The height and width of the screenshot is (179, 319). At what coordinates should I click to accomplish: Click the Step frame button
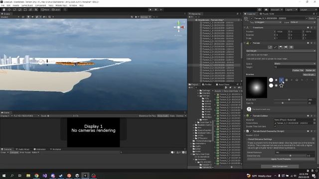click(x=161, y=9)
